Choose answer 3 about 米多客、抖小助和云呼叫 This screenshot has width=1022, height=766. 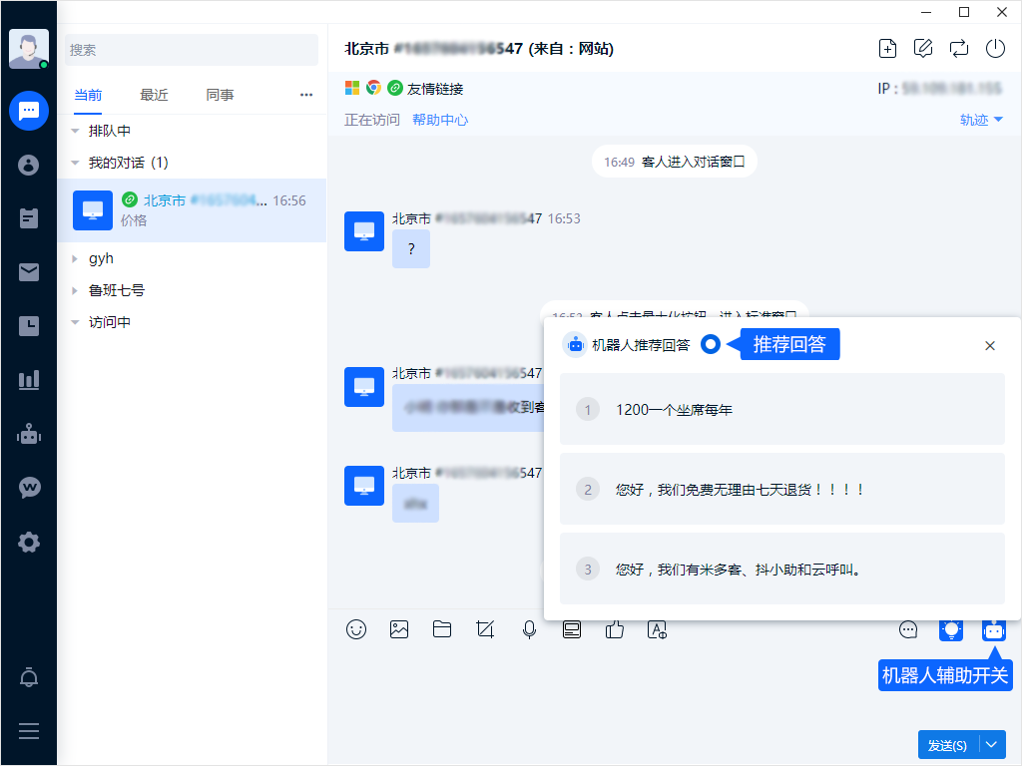[782, 570]
